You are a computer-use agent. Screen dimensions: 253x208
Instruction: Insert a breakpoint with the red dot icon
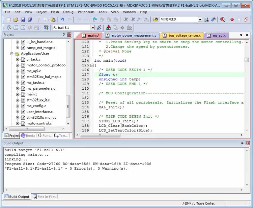click(232, 20)
